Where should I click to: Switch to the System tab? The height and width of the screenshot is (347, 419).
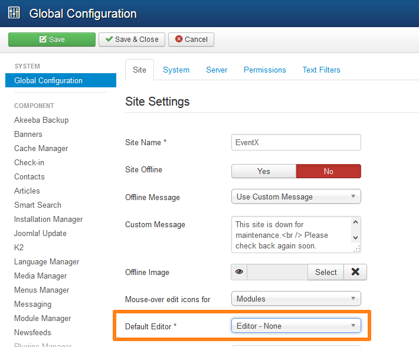click(x=176, y=70)
